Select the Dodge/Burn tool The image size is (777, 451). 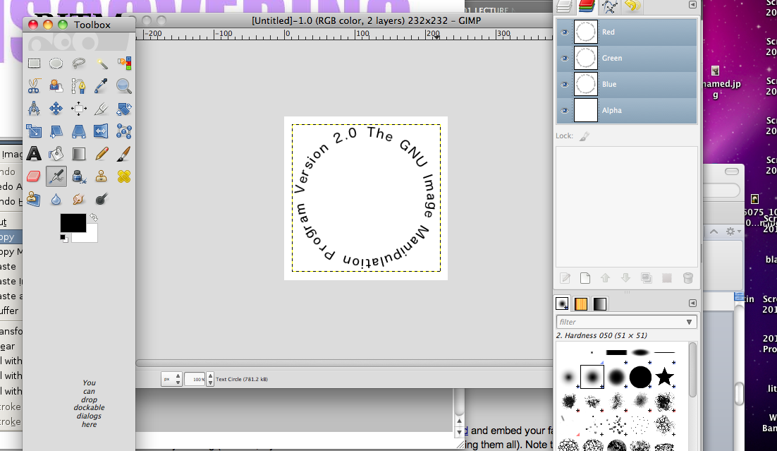[102, 199]
